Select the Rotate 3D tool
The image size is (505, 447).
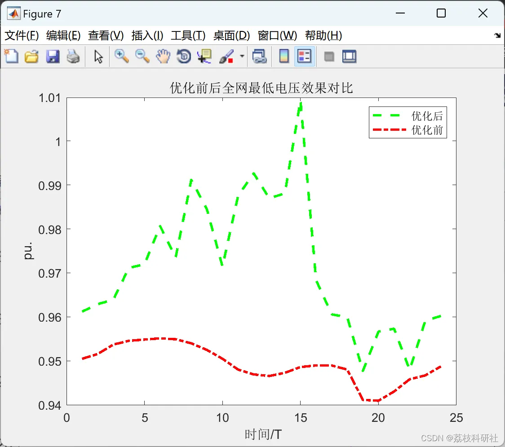[184, 56]
